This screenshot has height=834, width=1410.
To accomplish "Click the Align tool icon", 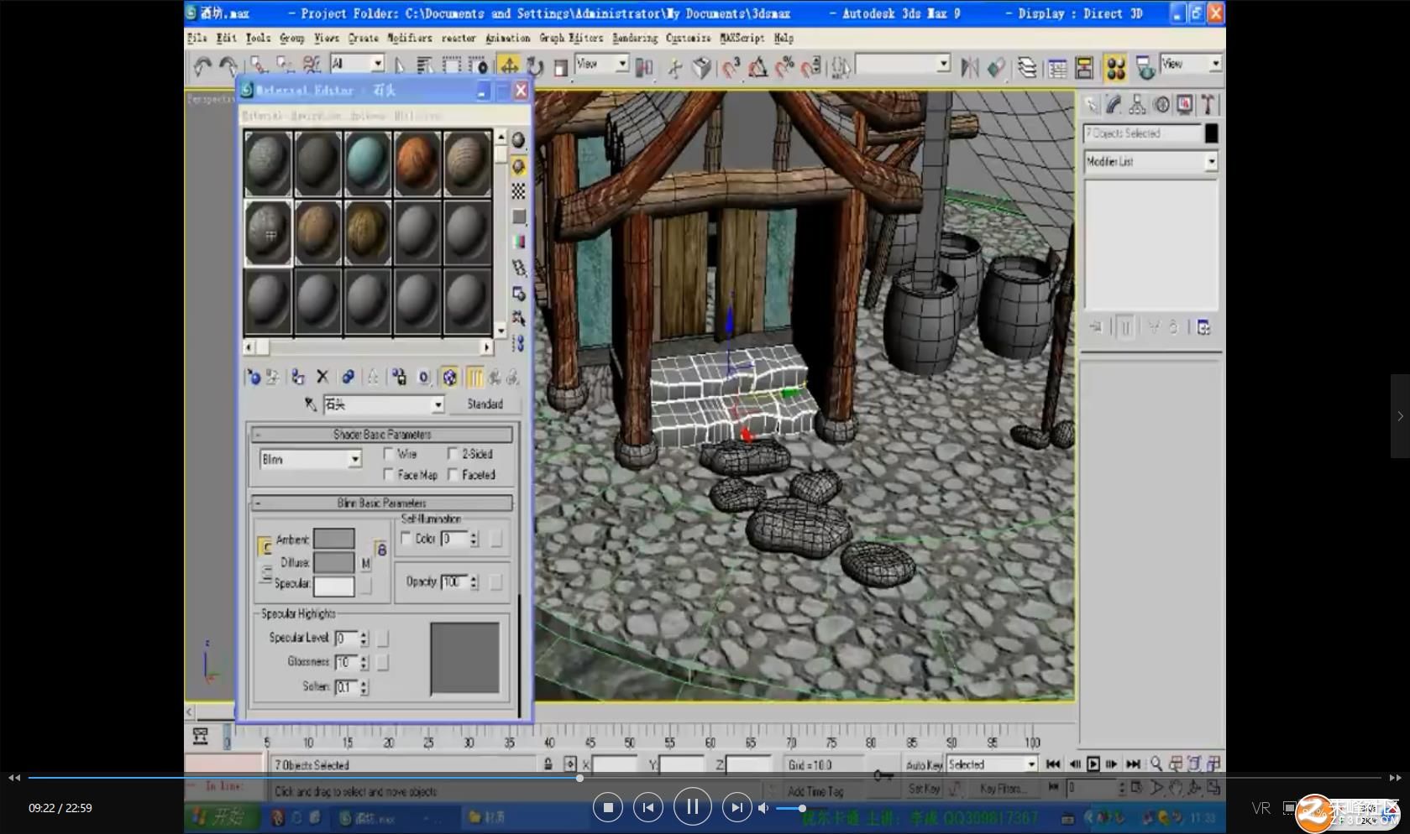I will (996, 67).
